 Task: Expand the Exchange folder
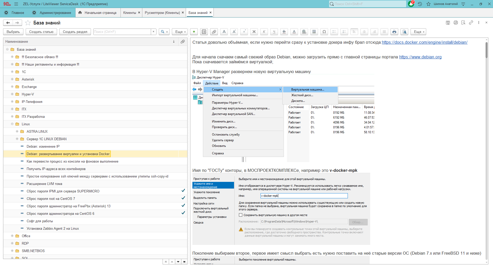pyautogui.click(x=12, y=87)
